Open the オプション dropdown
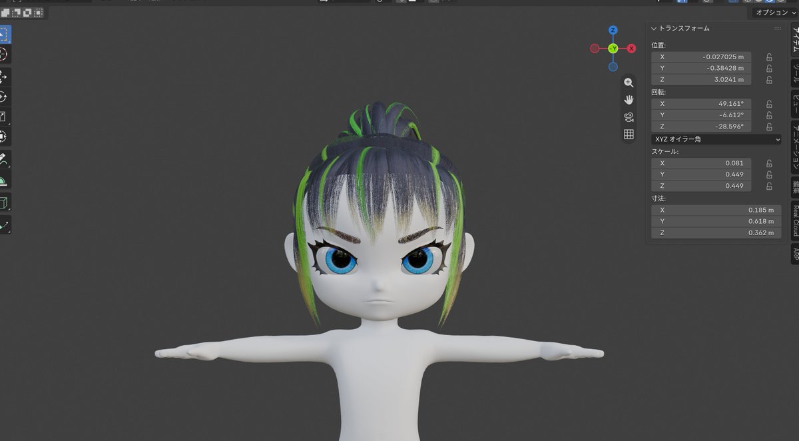The height and width of the screenshot is (441, 799). 775,13
